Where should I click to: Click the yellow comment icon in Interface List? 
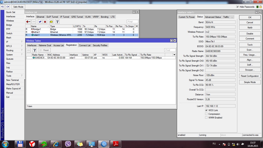click(x=51, y=22)
